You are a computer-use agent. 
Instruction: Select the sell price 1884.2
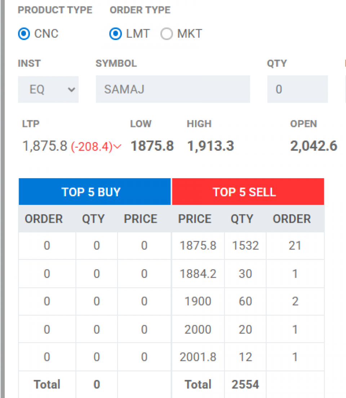click(198, 274)
